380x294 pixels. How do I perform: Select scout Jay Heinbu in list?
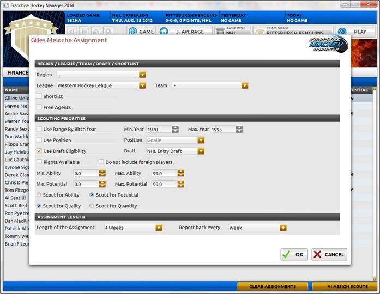coord(16,152)
